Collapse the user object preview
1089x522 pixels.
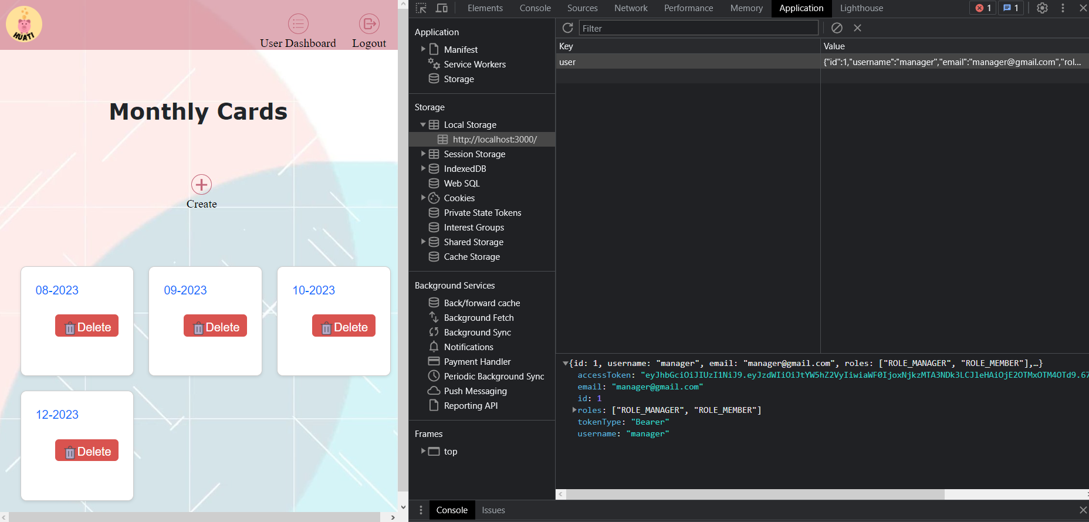(x=565, y=364)
